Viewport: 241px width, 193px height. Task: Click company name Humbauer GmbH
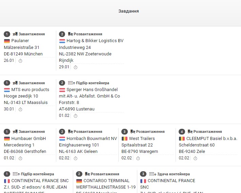click(28, 139)
